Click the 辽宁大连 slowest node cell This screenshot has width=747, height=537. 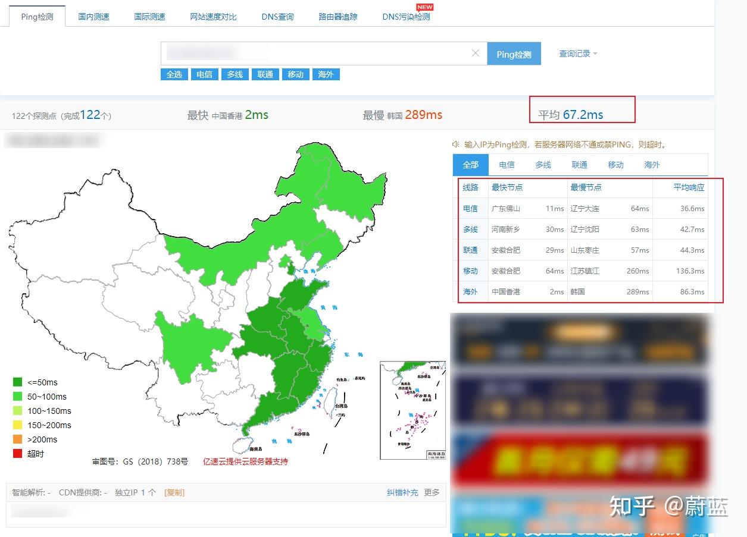pyautogui.click(x=585, y=209)
